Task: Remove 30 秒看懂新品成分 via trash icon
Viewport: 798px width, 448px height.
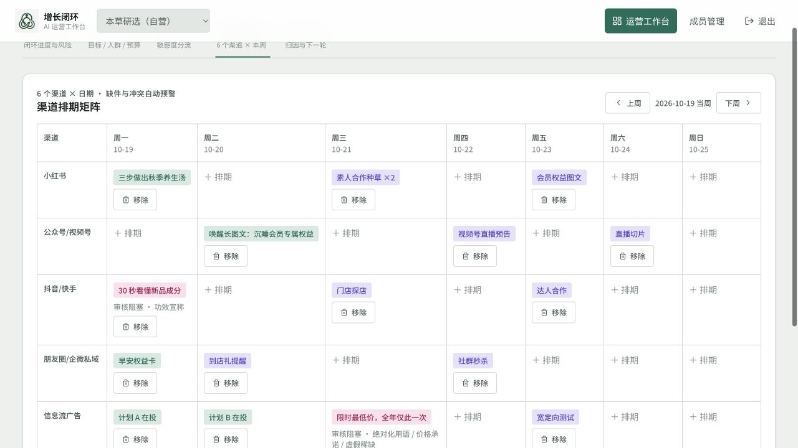Action: 126,327
